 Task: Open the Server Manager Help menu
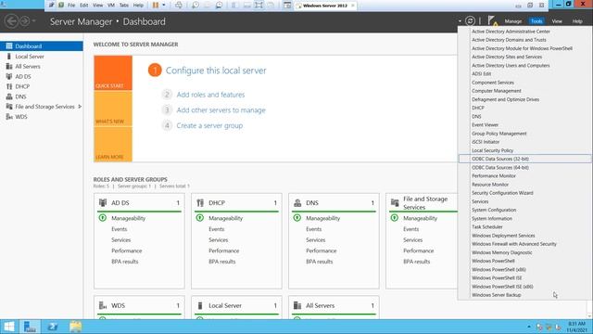click(x=577, y=21)
